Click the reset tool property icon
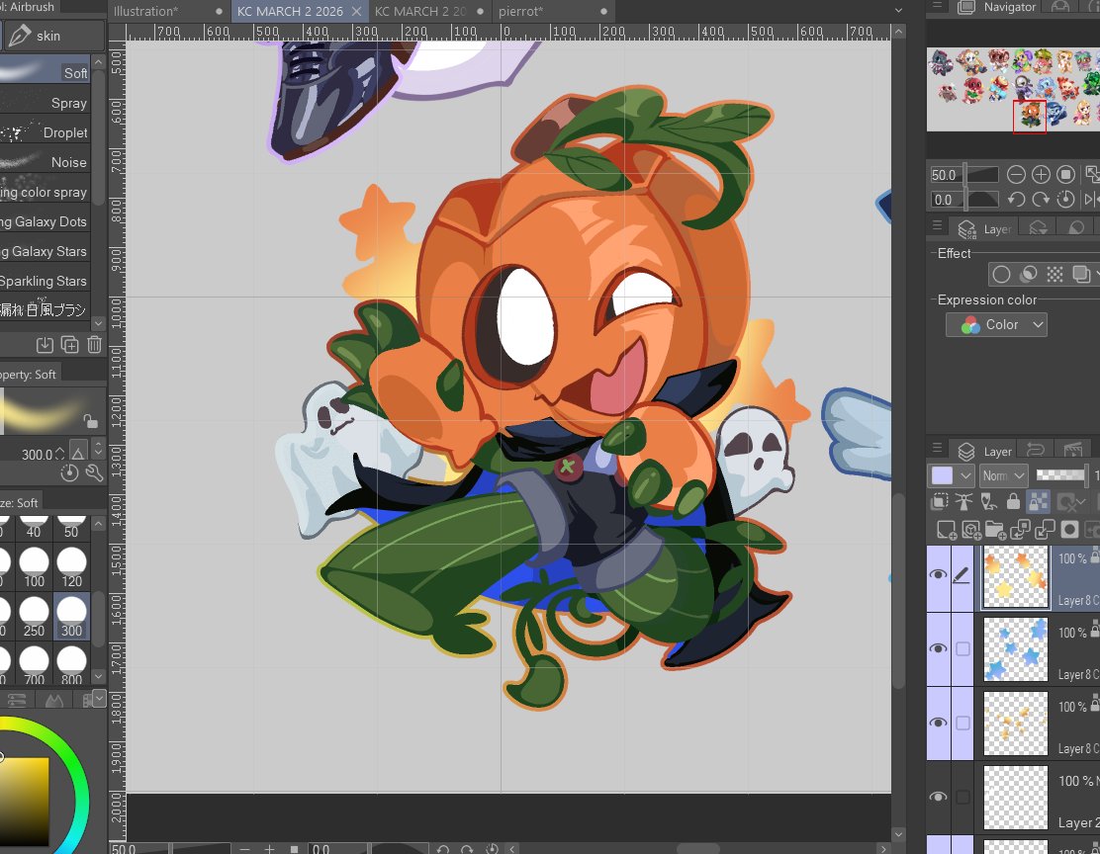 click(x=69, y=473)
